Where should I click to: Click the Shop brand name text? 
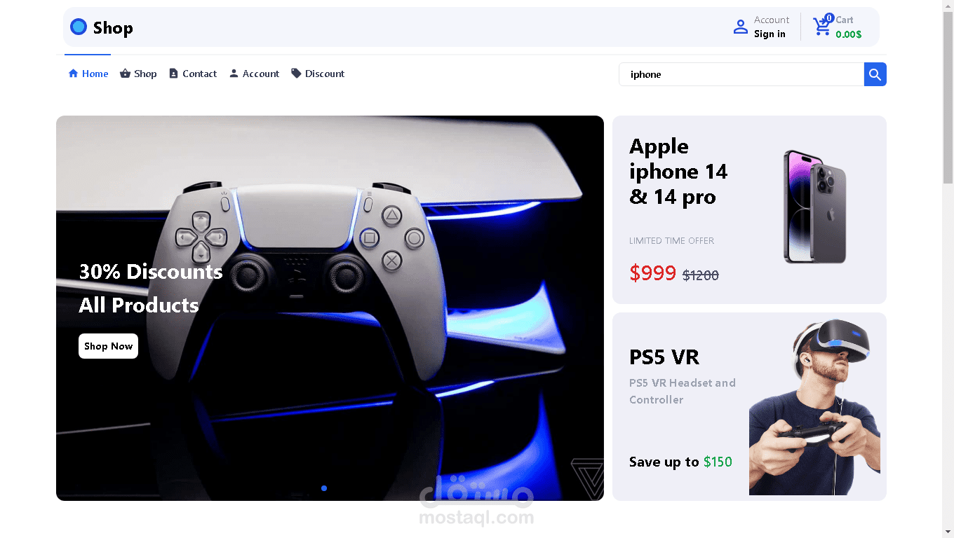113,28
